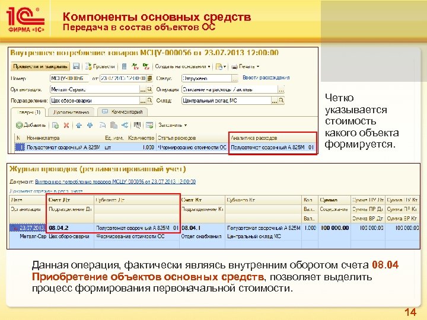Switch to the Комментарий tab
This screenshot has height=320, width=427.
click(x=123, y=112)
